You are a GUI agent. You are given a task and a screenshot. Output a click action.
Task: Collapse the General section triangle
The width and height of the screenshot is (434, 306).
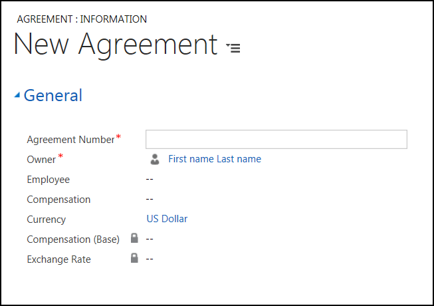click(x=17, y=96)
